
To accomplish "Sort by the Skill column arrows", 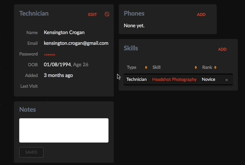I will coord(196,67).
